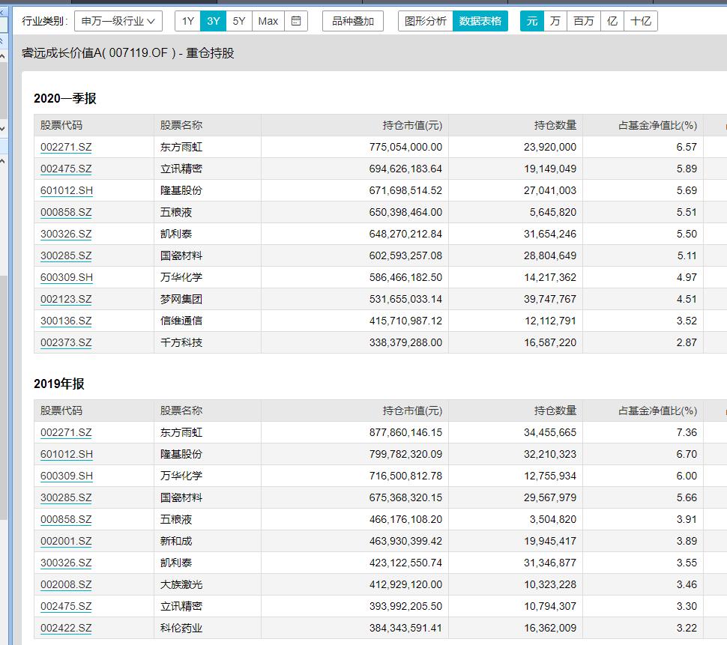Click the 品种叠加 overlay button
The width and height of the screenshot is (727, 645).
(352, 20)
